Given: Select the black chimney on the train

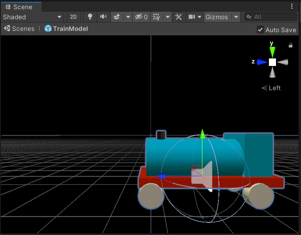Looking at the screenshot, I should point(161,135).
